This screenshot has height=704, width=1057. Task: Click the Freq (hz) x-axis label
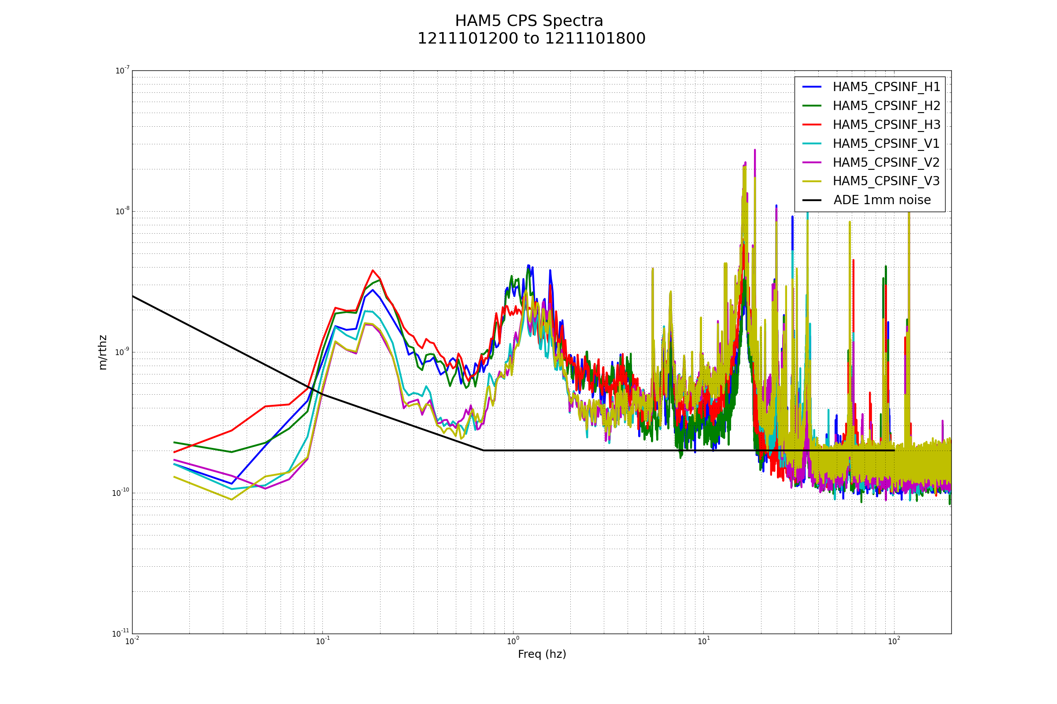point(542,654)
